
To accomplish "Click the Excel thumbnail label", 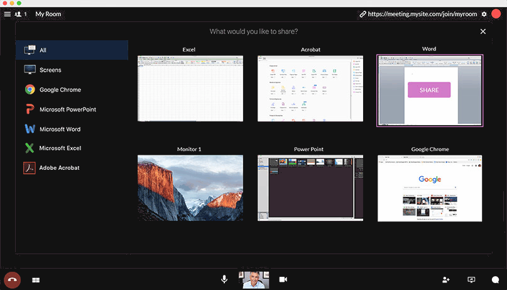I will 189,50.
